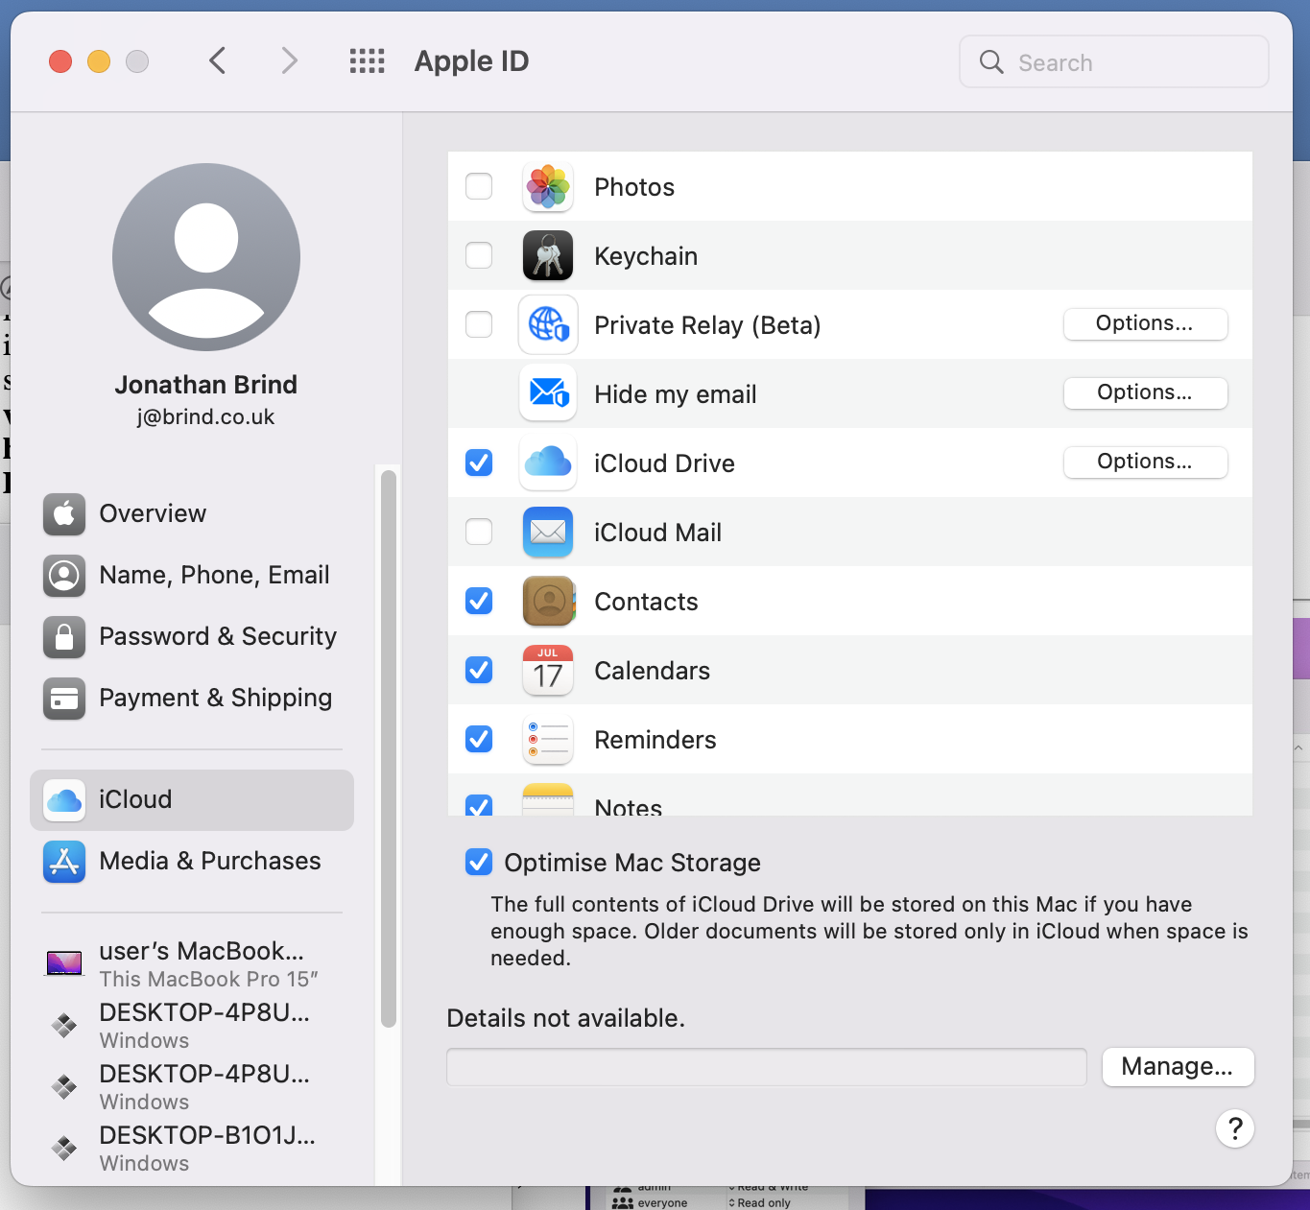
Task: Click the Private Relay globe icon
Action: [548, 325]
